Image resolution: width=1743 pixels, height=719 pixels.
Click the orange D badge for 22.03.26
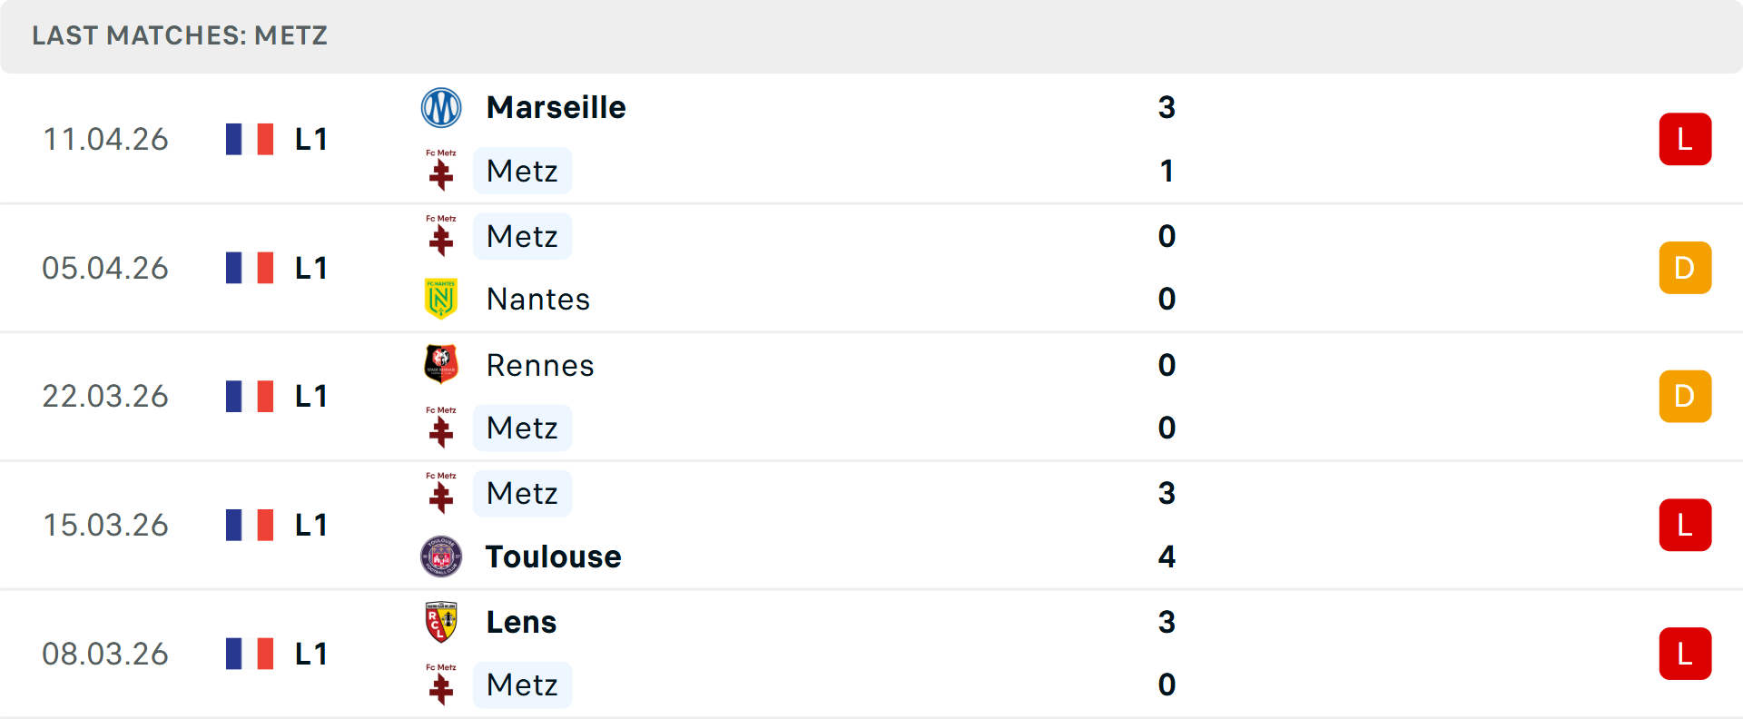pyautogui.click(x=1684, y=396)
